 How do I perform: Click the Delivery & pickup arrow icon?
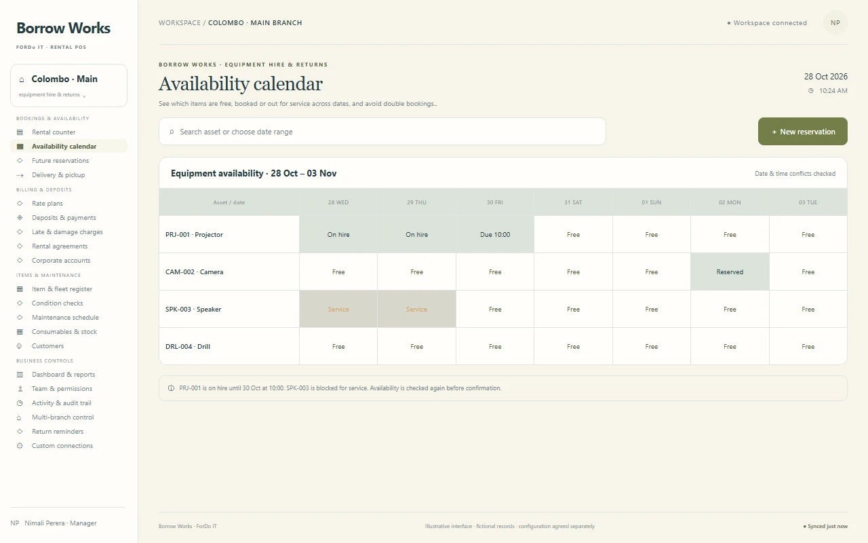(x=20, y=175)
